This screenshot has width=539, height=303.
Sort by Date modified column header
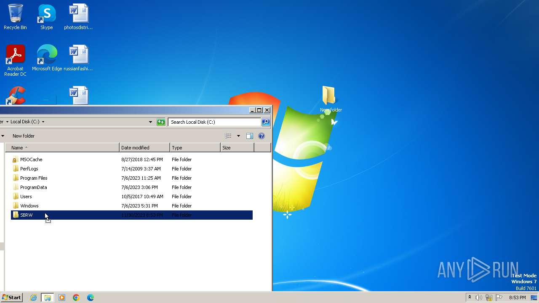tap(145, 148)
